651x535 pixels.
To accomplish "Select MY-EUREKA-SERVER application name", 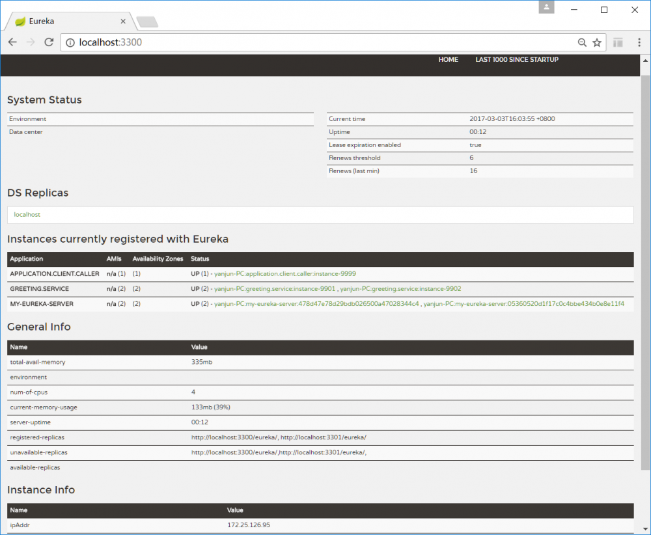I will (42, 304).
